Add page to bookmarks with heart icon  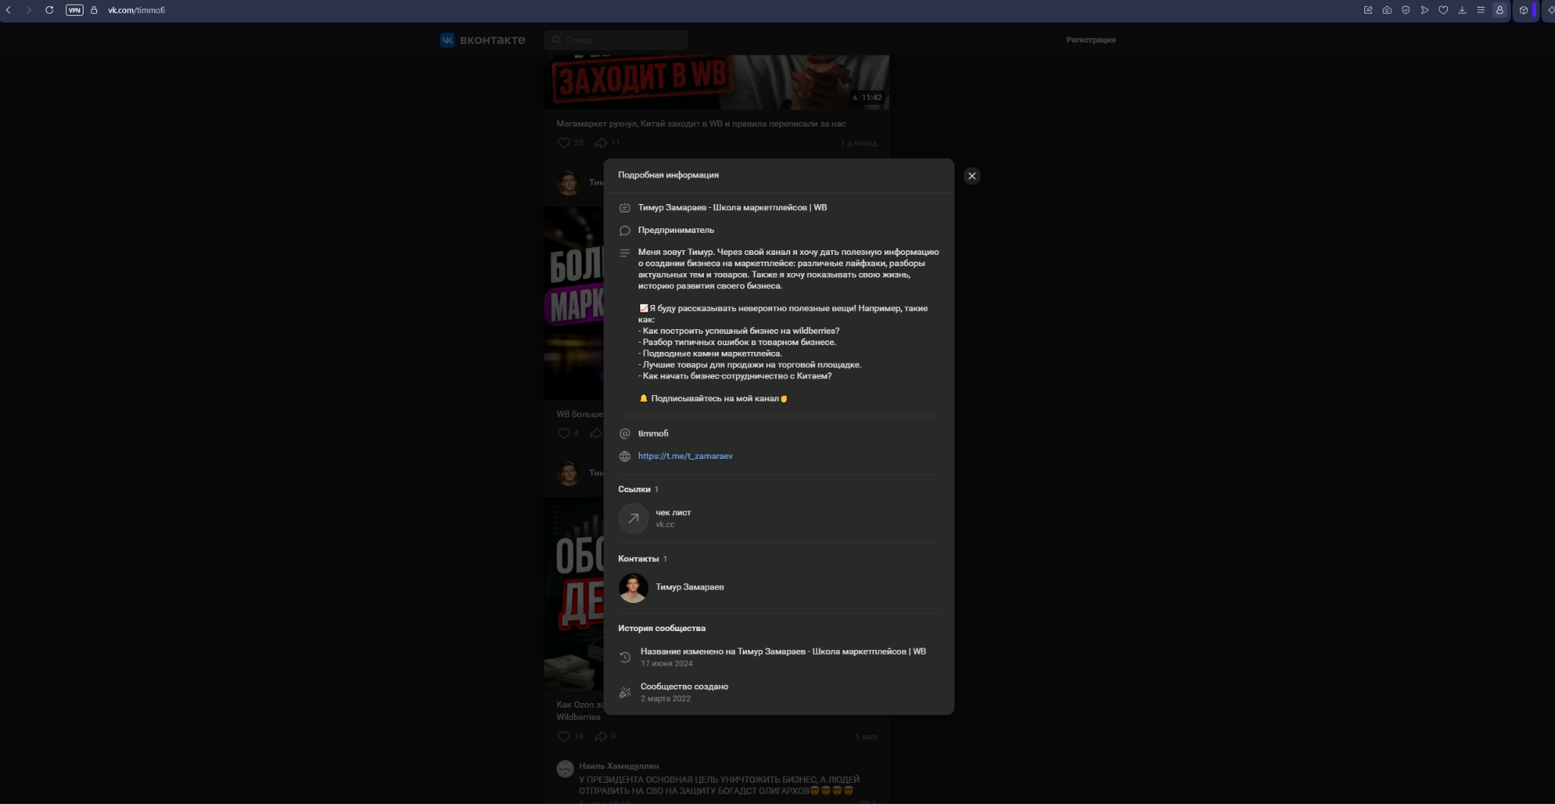point(1443,10)
